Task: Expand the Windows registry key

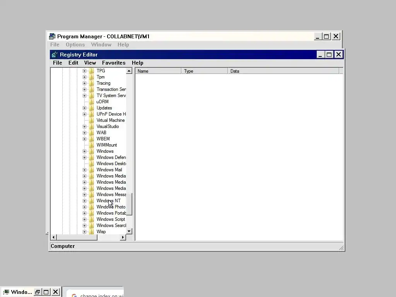Action: click(x=84, y=151)
